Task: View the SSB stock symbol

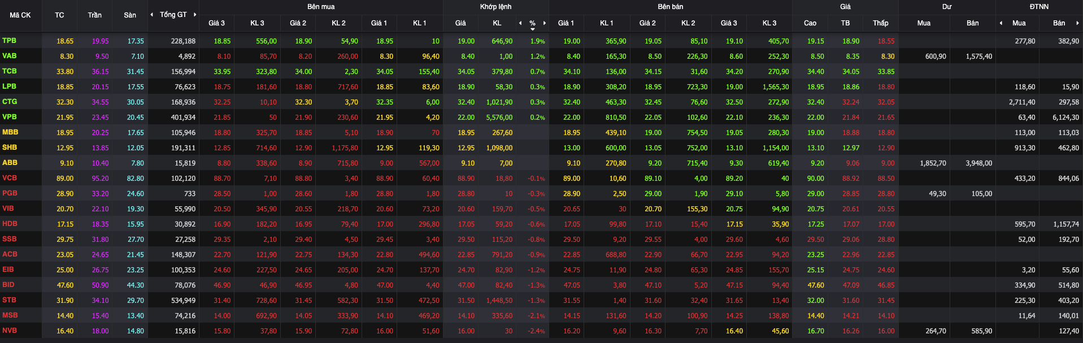Action: tap(10, 239)
